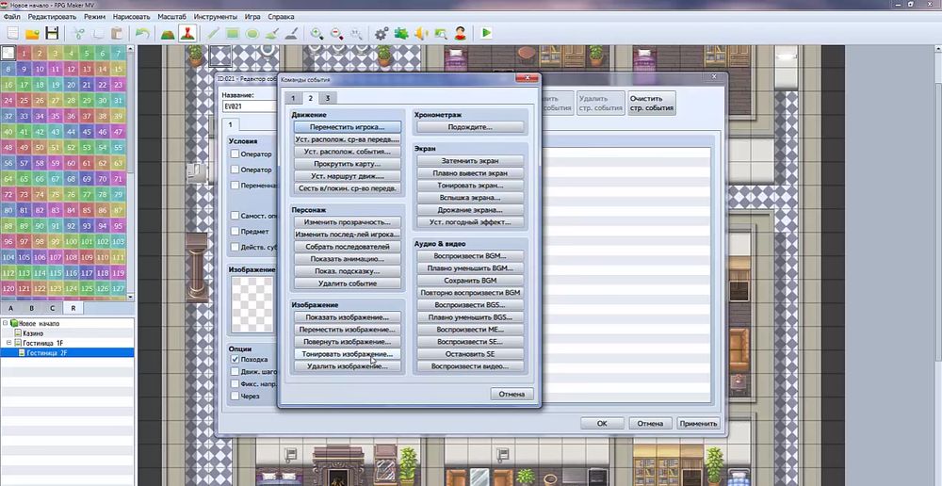Uncheck the Походка option checkbox
The image size is (942, 486).
click(235, 359)
